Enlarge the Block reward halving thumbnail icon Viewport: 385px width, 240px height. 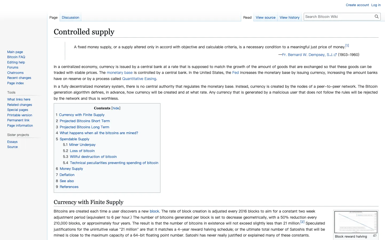(375, 236)
